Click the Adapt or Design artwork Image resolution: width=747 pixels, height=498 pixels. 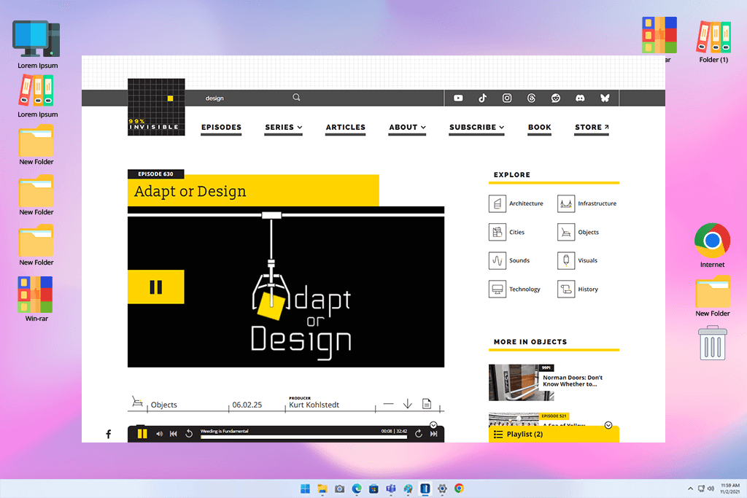[286, 287]
